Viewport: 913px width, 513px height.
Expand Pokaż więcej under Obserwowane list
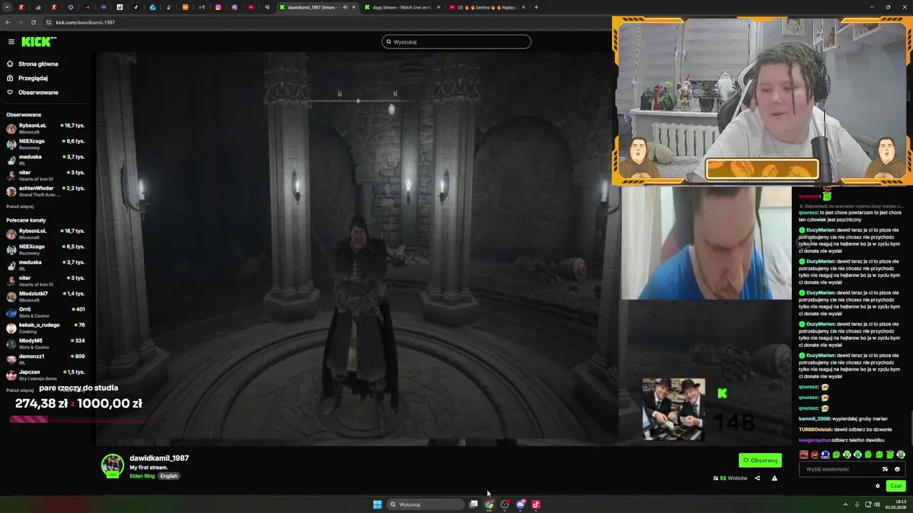(20, 207)
